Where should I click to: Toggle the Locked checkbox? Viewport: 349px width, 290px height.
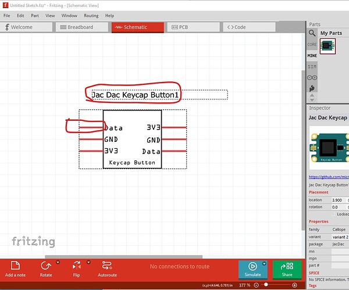333,214
